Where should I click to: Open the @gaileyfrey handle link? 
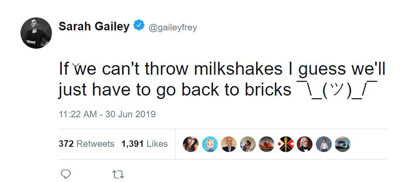(173, 27)
